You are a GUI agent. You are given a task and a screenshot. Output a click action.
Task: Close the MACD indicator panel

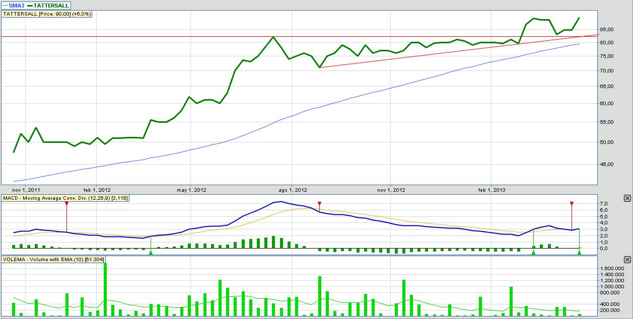[627, 198]
